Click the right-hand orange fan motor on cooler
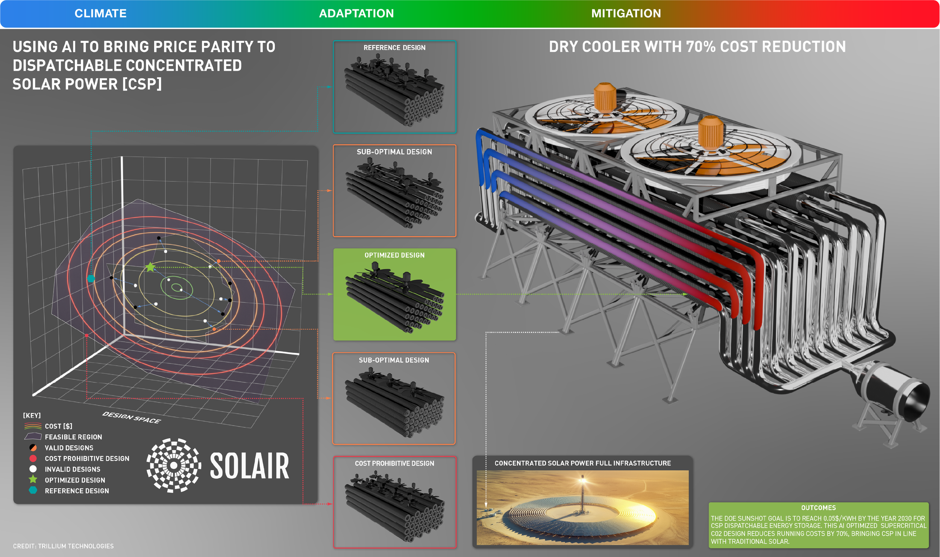The image size is (940, 557). tap(711, 133)
